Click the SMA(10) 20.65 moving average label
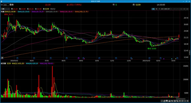 [24, 12]
